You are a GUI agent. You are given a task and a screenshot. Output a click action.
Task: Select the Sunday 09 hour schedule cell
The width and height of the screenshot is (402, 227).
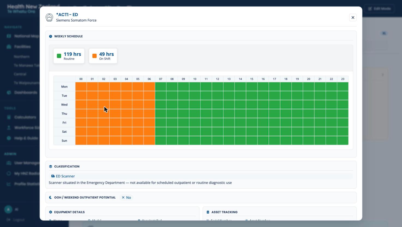pyautogui.click(x=183, y=141)
